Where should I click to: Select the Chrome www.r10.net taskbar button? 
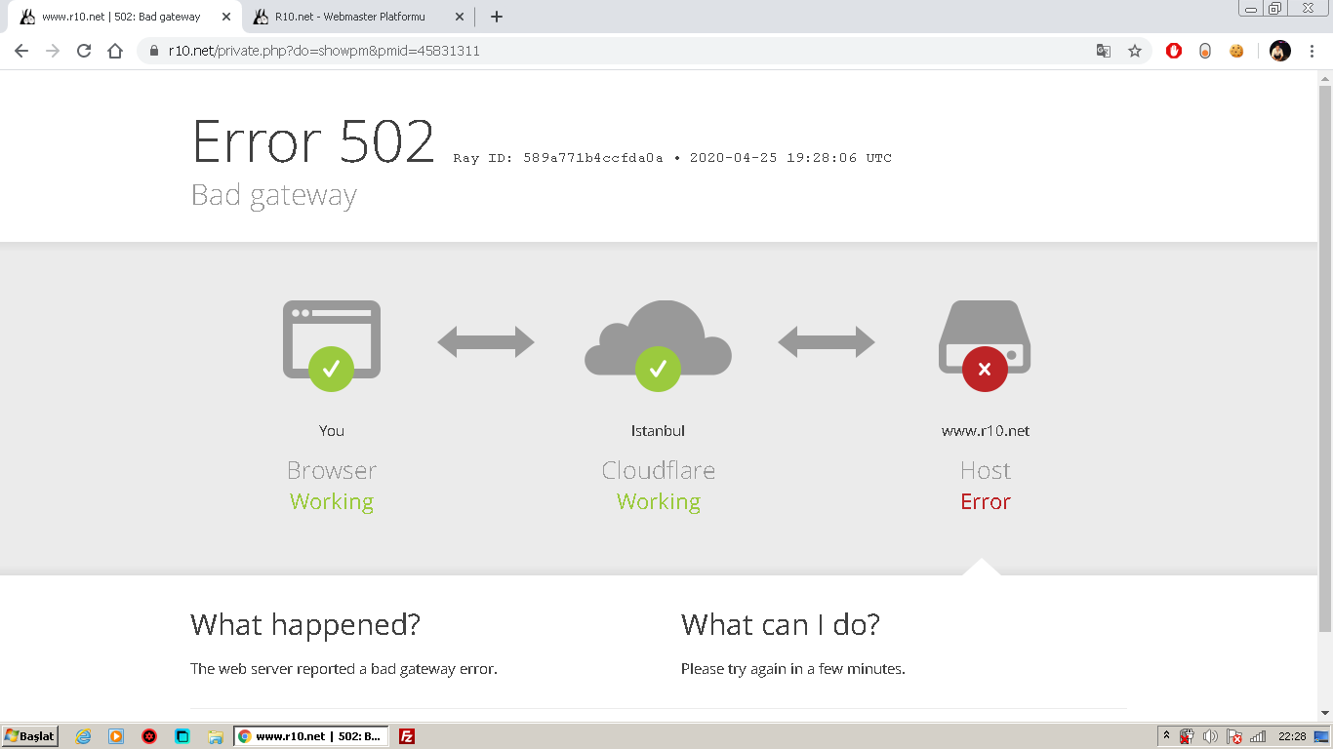(311, 736)
